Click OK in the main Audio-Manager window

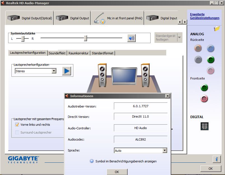point(211,169)
